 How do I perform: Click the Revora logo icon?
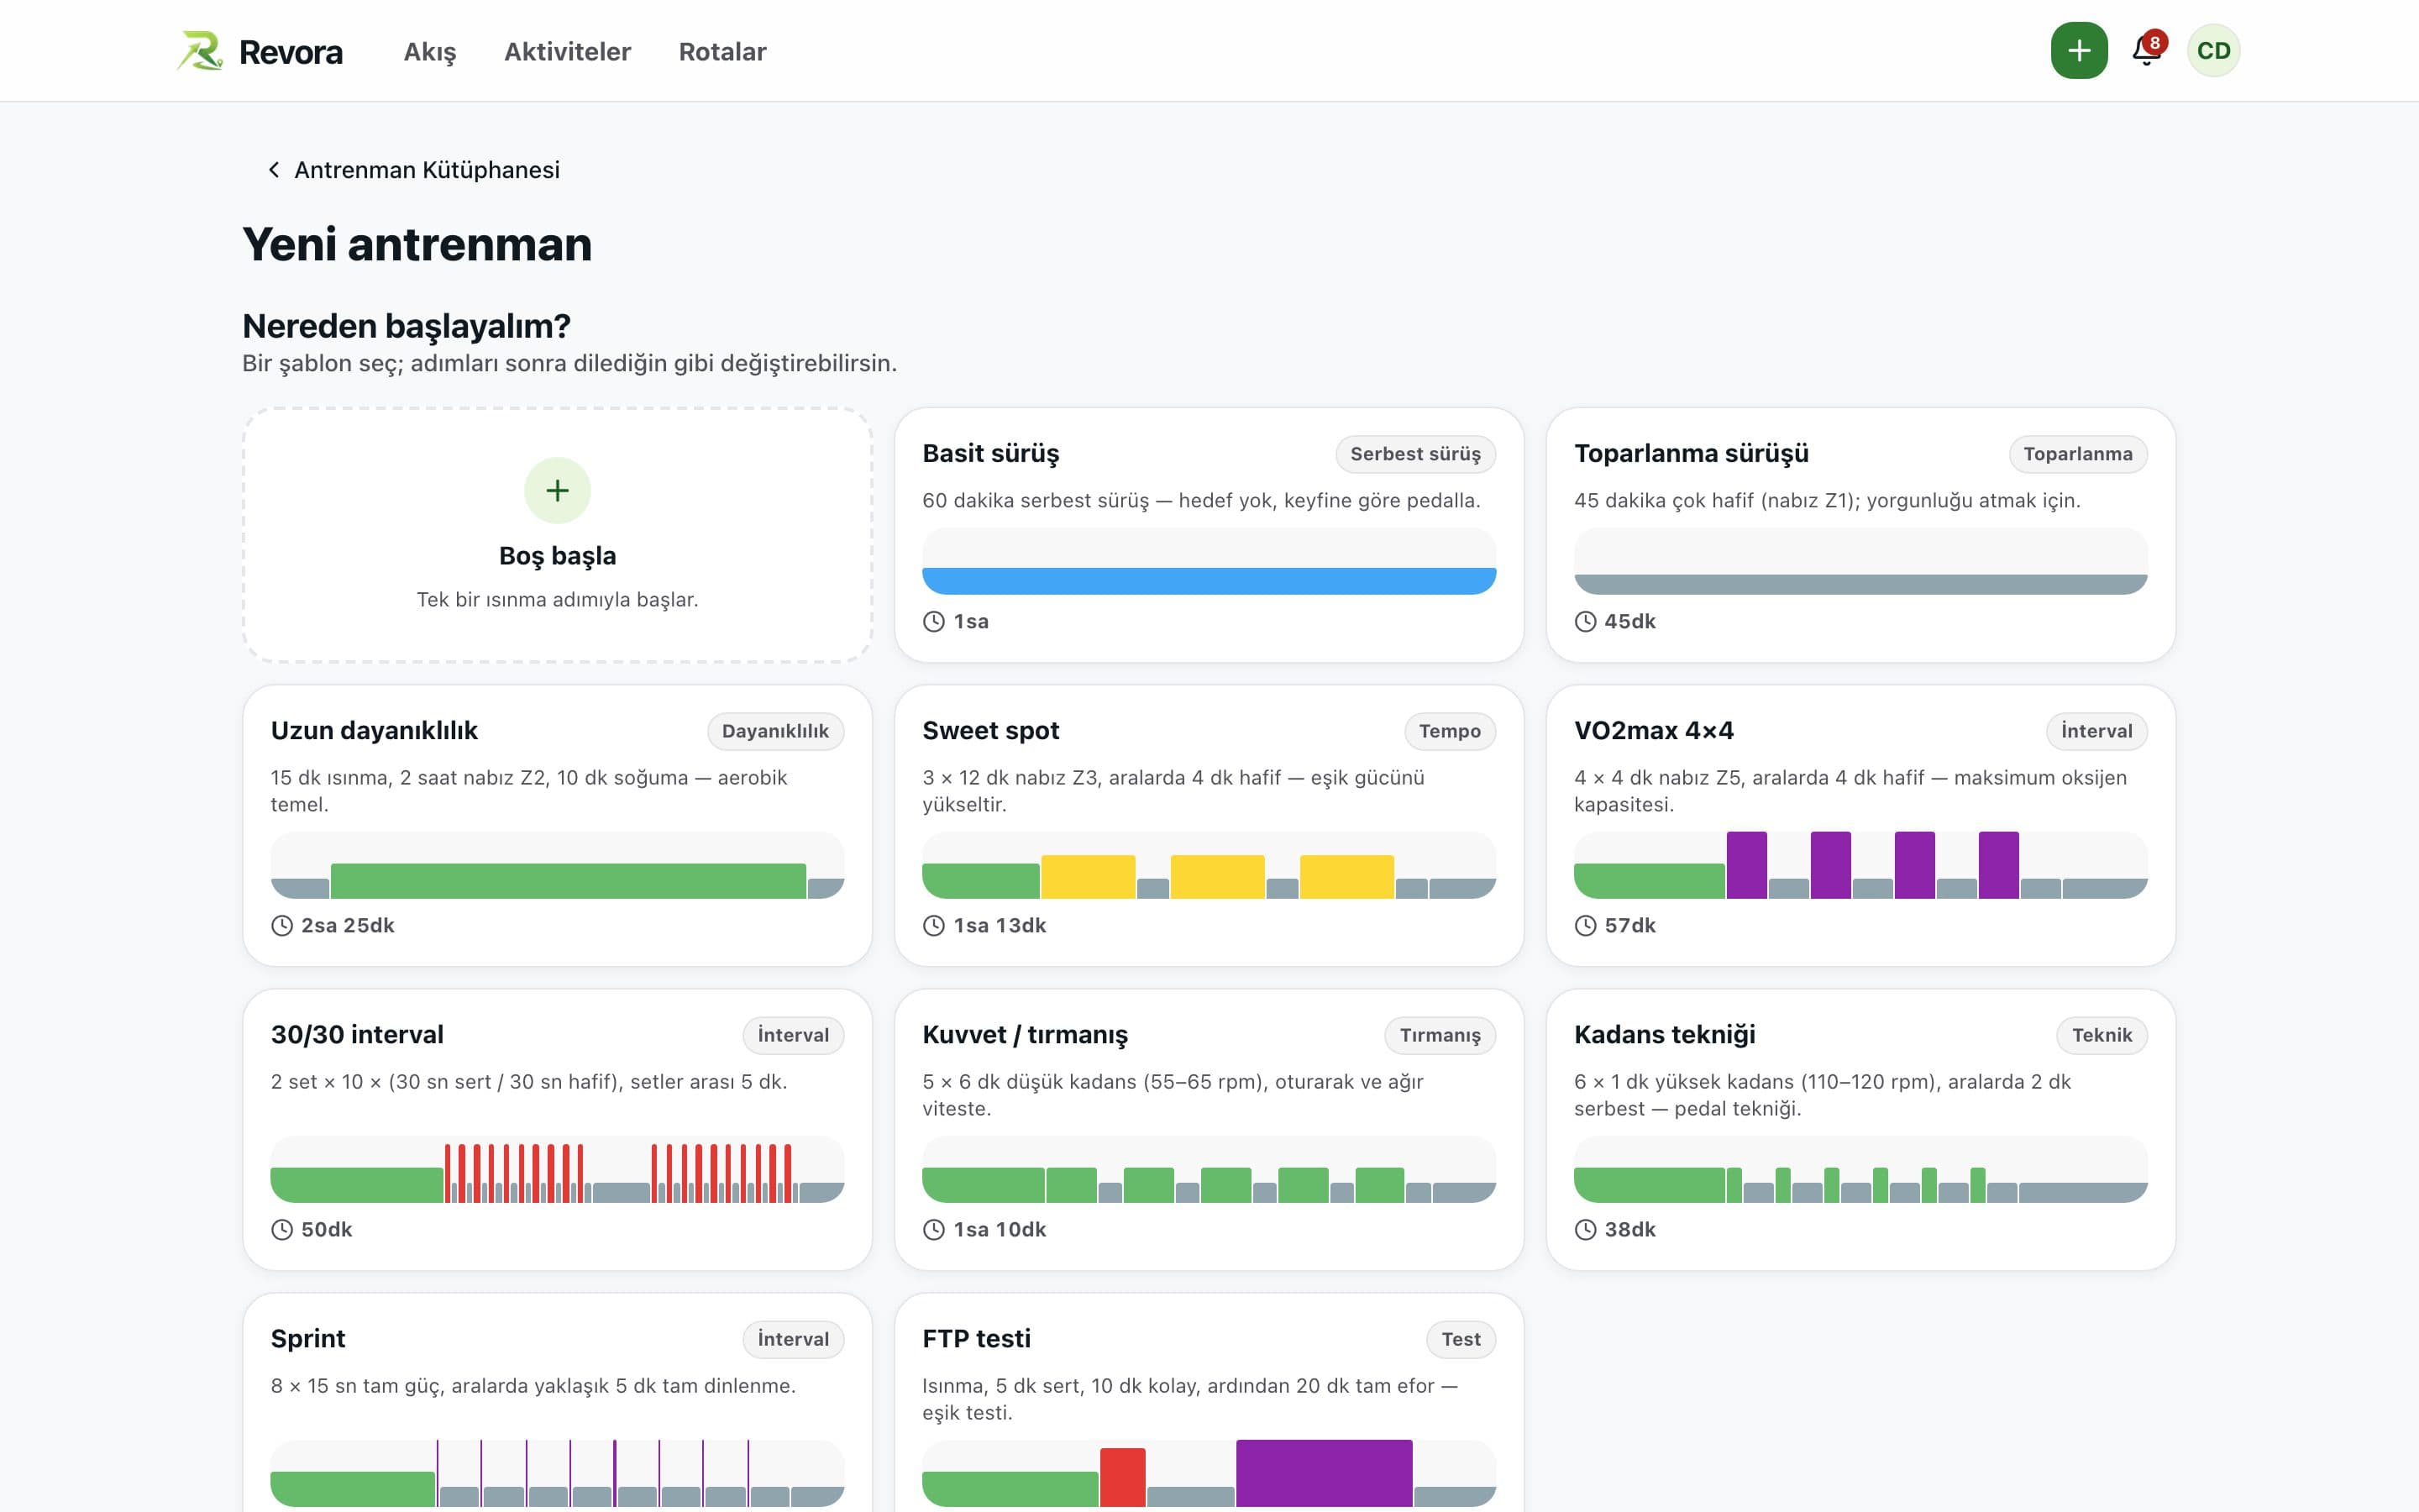click(x=200, y=51)
